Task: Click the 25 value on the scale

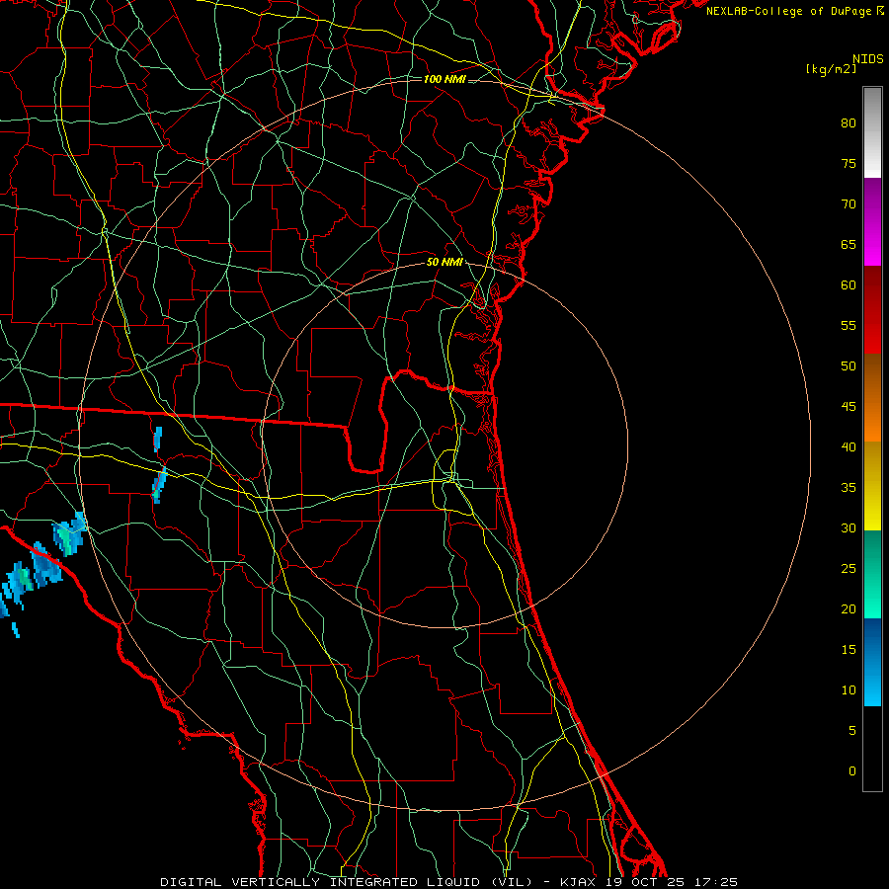Action: 849,569
